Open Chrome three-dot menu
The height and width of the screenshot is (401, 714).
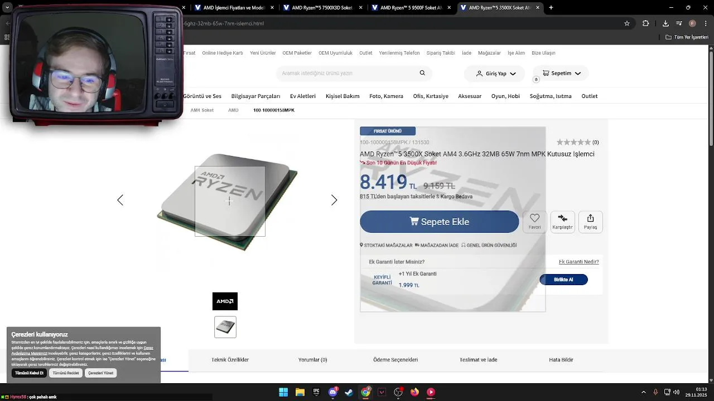[x=706, y=23]
